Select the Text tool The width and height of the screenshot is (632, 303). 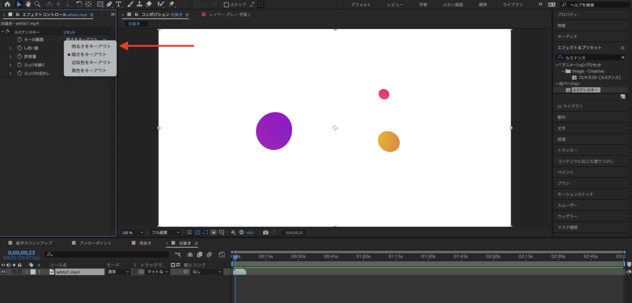(118, 4)
